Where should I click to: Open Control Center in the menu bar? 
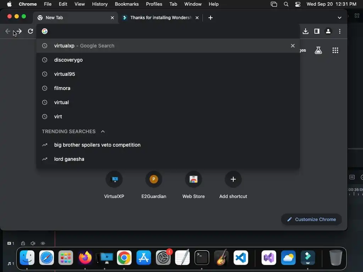[x=298, y=4]
